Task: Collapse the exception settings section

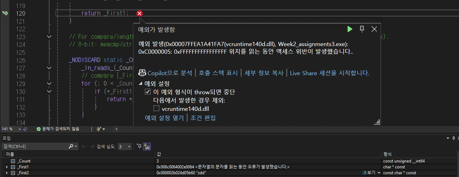Action: [140, 83]
